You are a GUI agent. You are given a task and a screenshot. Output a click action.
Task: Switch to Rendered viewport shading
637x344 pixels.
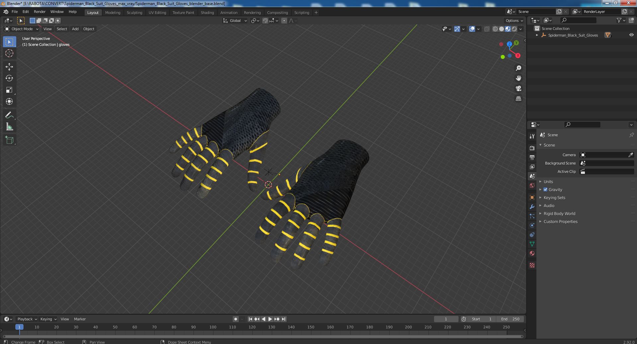(514, 29)
